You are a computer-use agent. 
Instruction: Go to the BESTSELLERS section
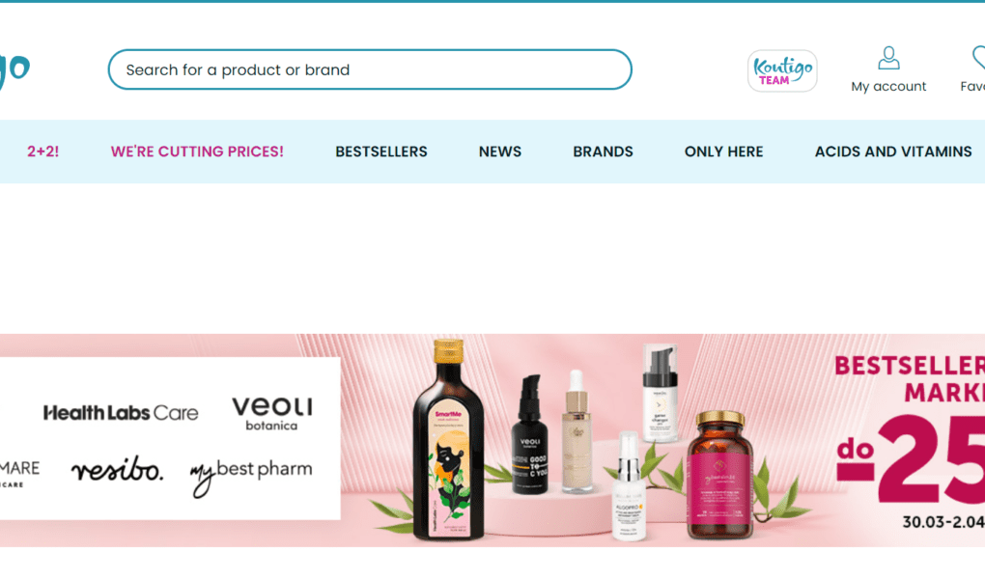click(381, 152)
